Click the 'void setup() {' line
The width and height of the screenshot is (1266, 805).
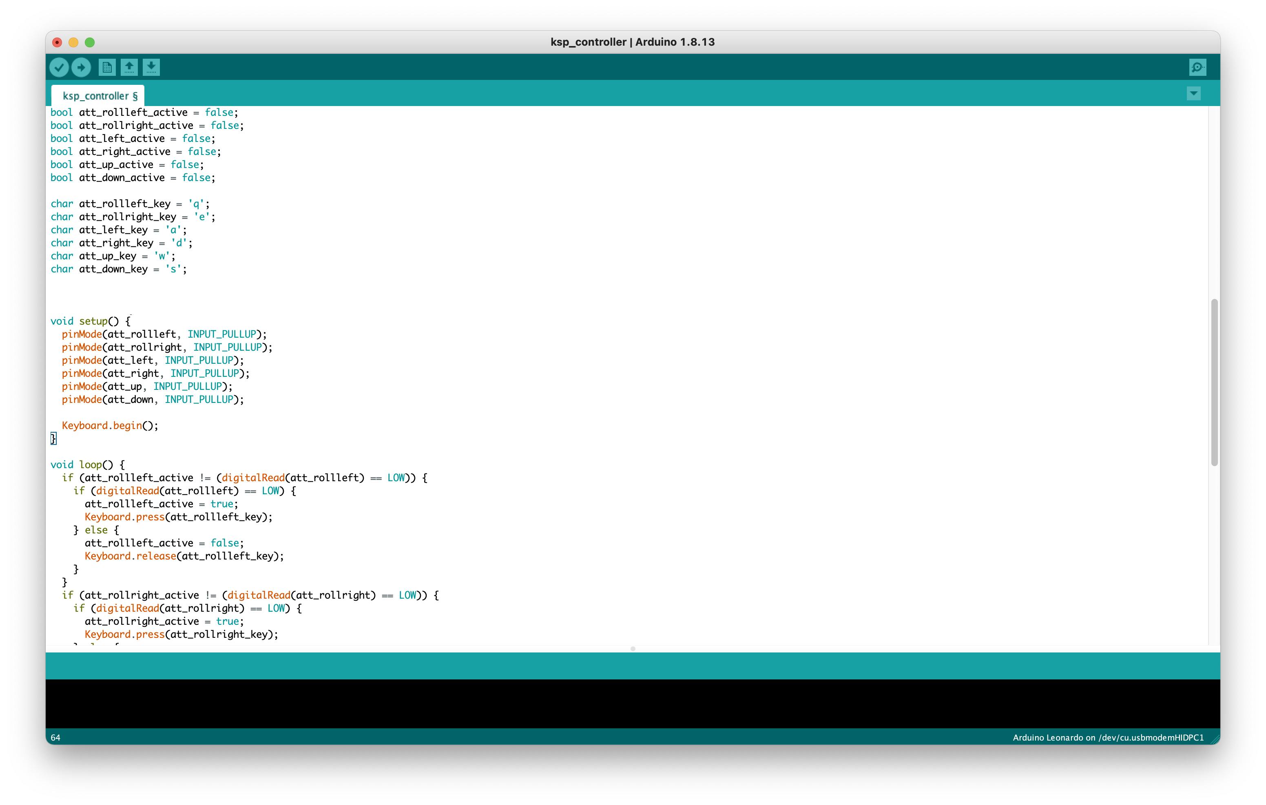(91, 321)
